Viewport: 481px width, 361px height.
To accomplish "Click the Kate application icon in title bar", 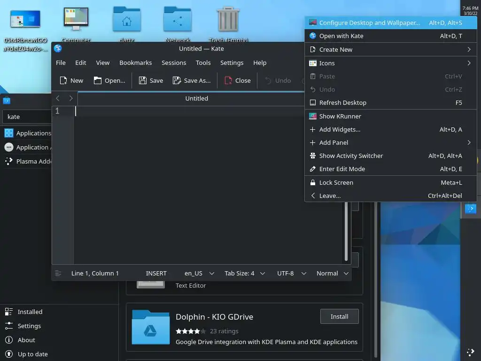I will pyautogui.click(x=58, y=48).
